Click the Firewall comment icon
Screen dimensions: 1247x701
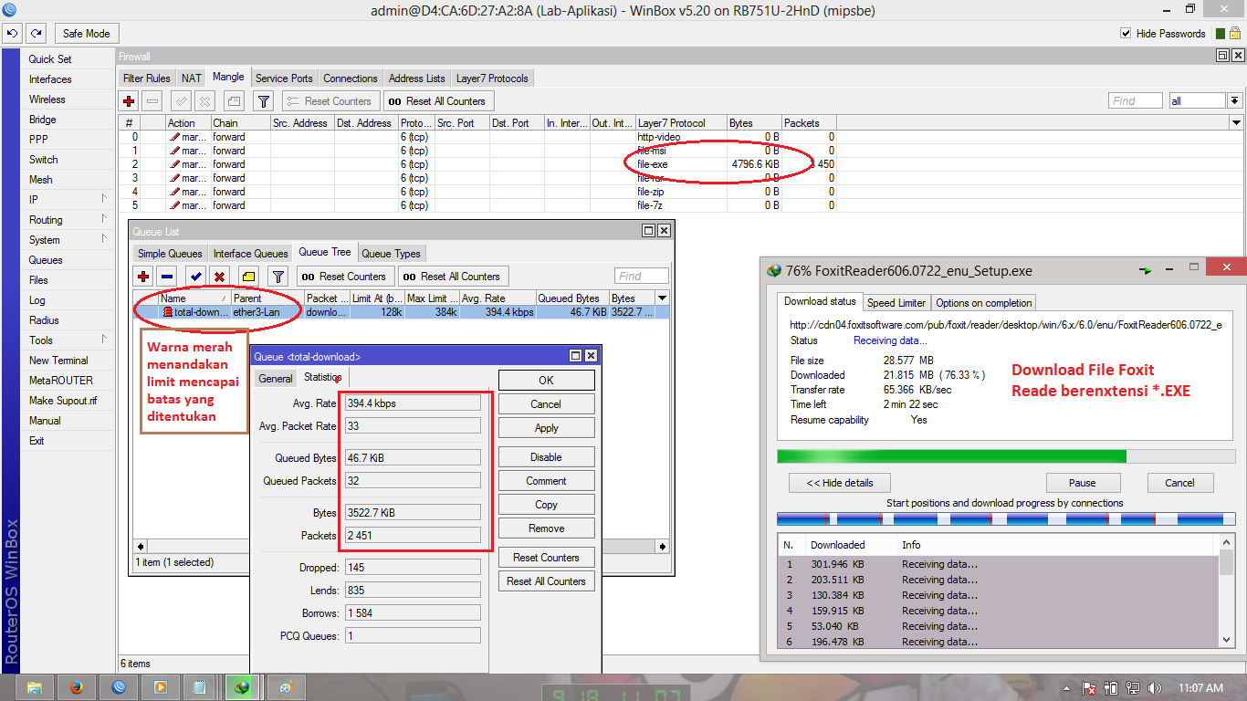point(234,101)
